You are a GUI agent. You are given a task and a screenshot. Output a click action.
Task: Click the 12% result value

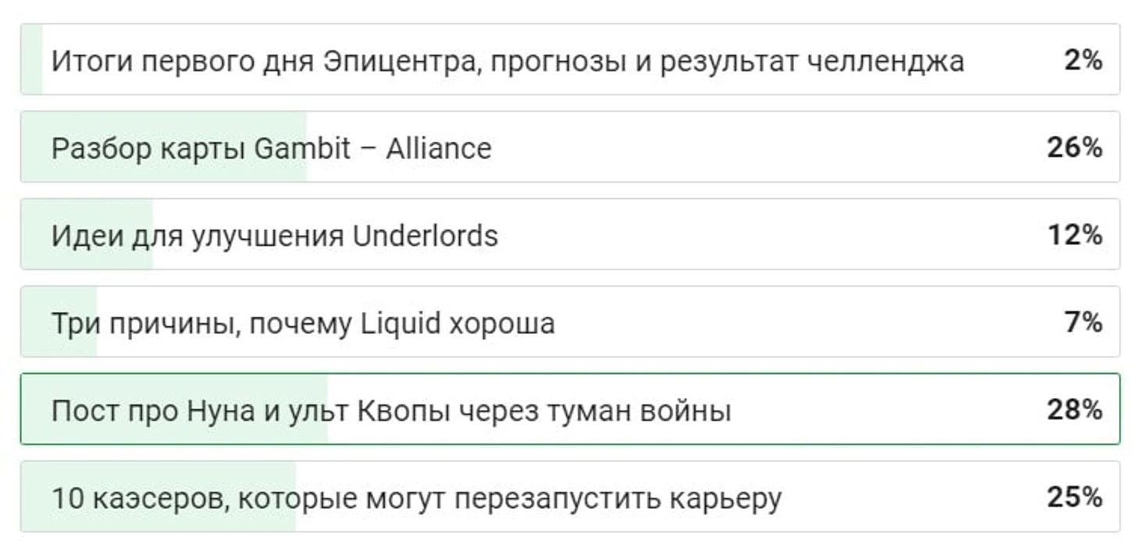tap(1074, 235)
